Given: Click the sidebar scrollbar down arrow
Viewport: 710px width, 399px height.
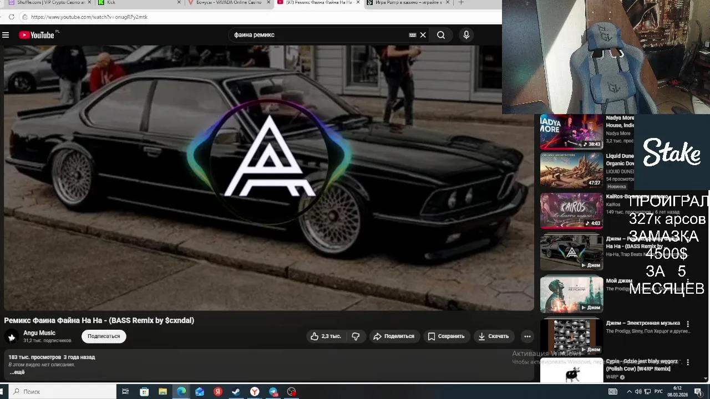Looking at the screenshot, I should tap(706, 378).
